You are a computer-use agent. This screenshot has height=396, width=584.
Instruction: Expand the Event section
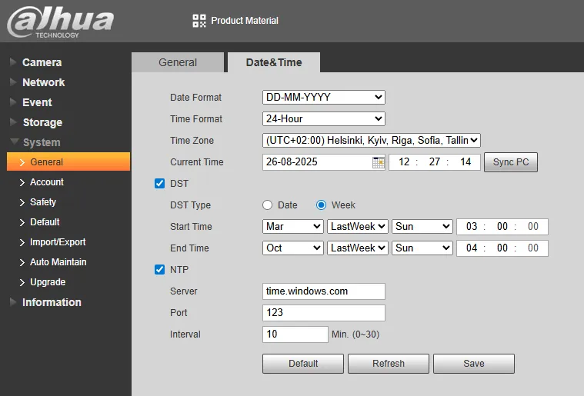[37, 102]
